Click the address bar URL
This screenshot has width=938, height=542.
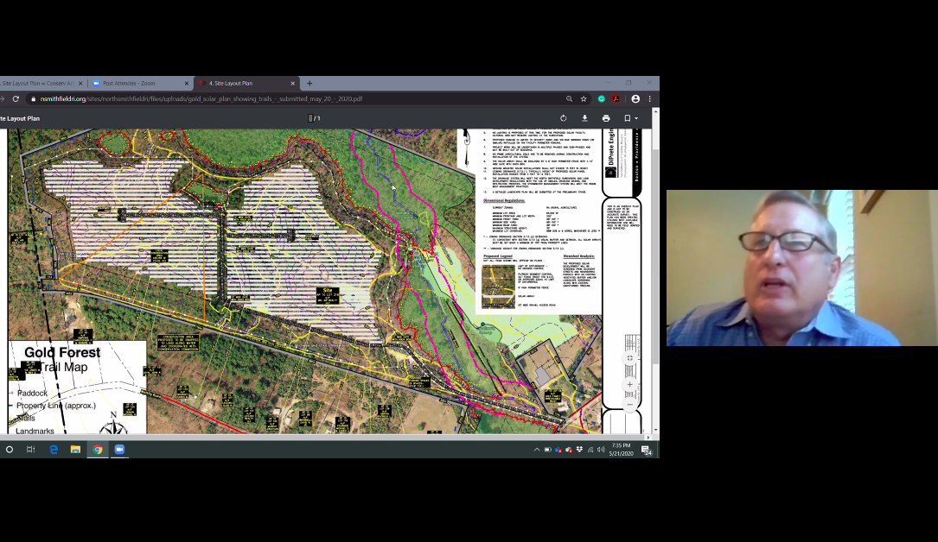201,99
